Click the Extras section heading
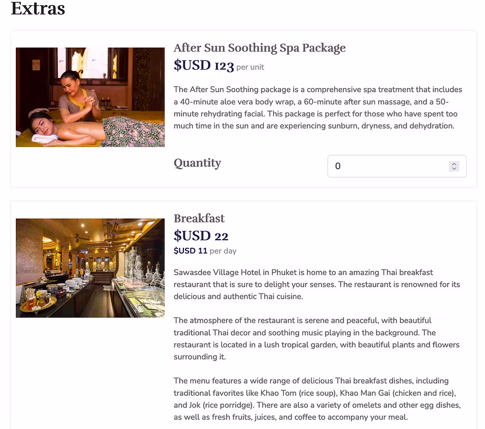 (38, 8)
